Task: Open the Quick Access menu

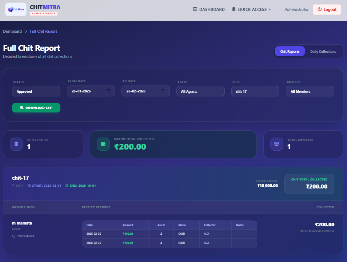Action: point(251,9)
